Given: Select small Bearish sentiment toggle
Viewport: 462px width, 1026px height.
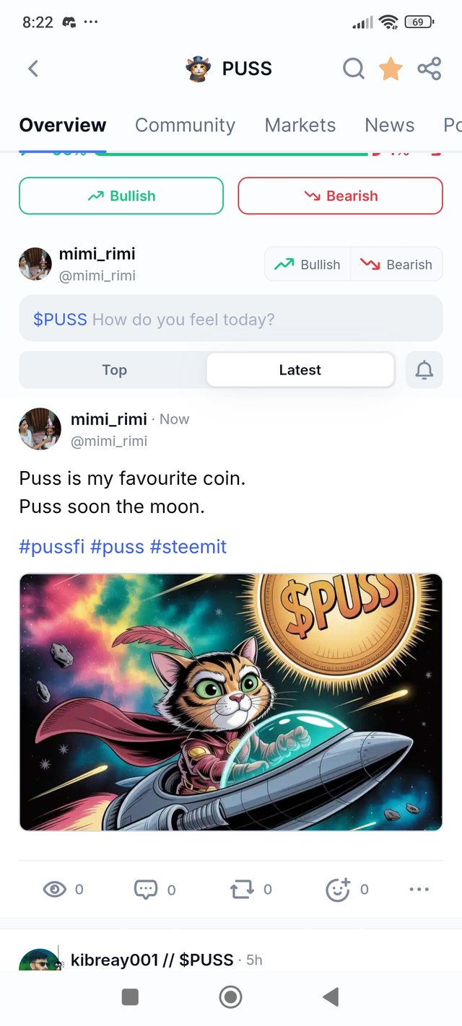Looking at the screenshot, I should tap(396, 264).
